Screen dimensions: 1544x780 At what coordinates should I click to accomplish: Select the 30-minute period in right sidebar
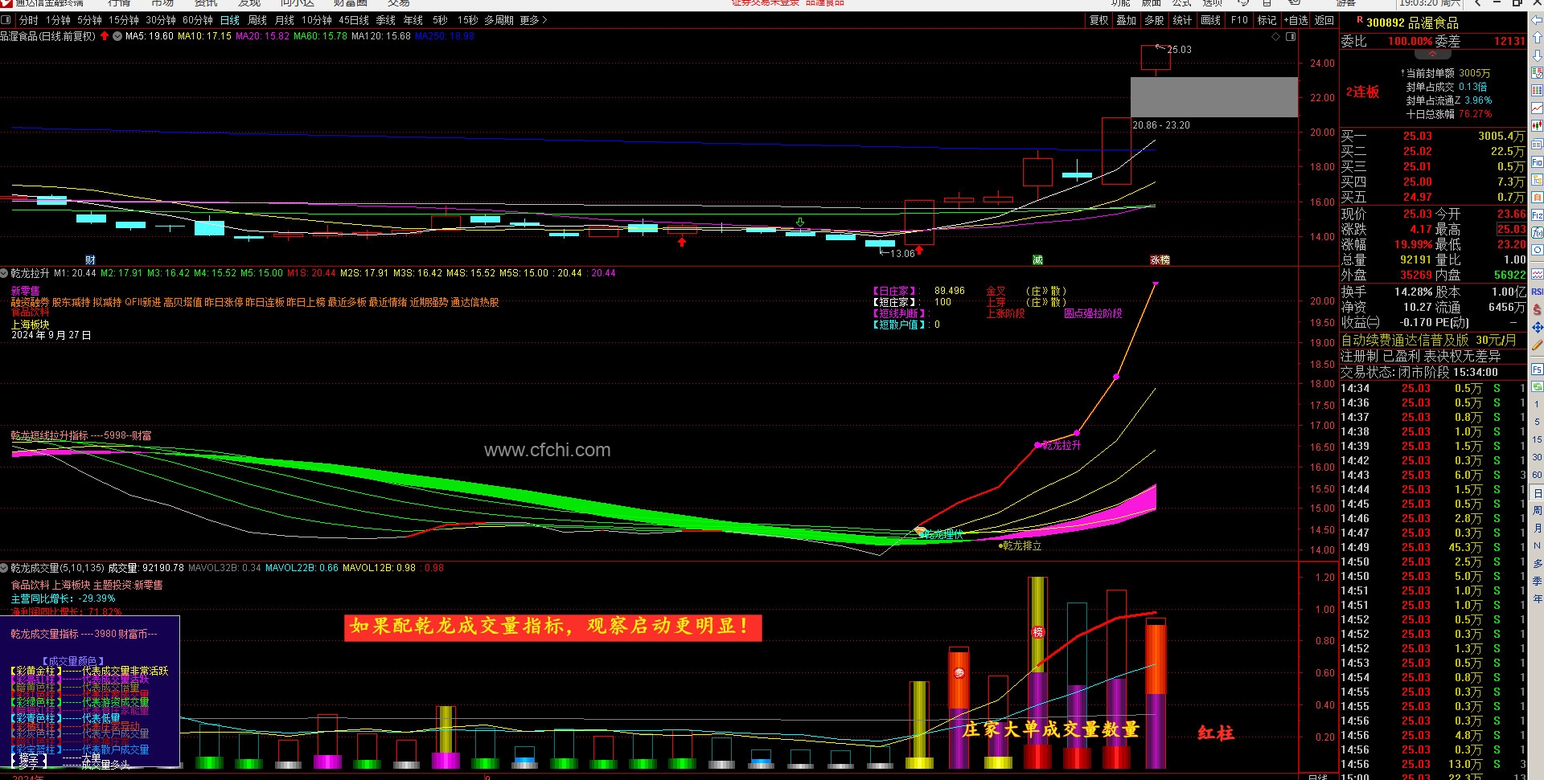[x=1537, y=457]
